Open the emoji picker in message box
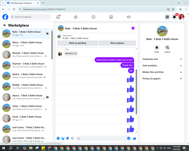The image size is (189, 151). 129,139
